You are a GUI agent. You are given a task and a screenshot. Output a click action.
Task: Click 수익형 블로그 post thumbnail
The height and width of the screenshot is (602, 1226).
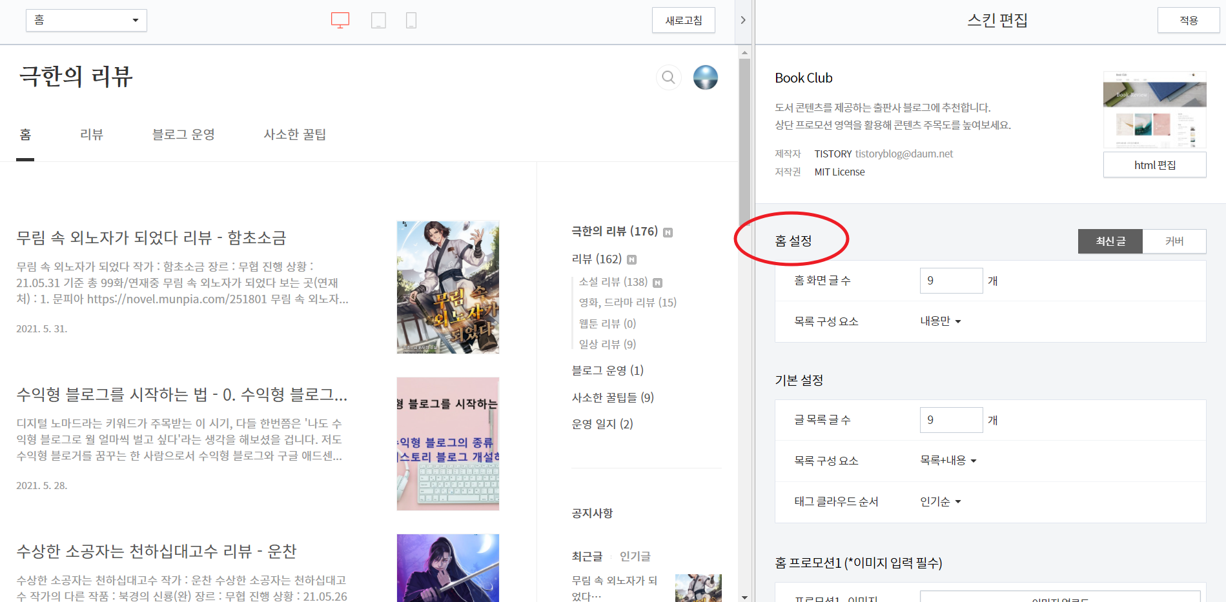coord(448,444)
